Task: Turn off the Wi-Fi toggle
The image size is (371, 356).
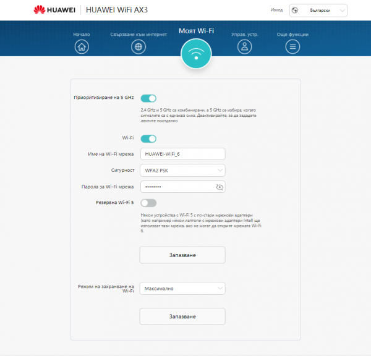Action: pos(148,139)
